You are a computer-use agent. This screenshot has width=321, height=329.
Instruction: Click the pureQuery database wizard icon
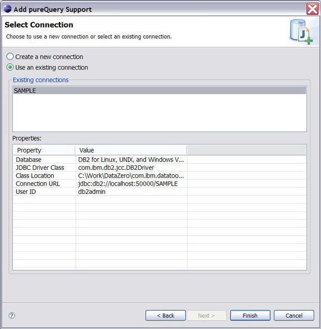(301, 32)
